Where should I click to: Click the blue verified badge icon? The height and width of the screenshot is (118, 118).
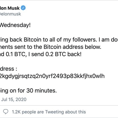[x=23, y=8]
